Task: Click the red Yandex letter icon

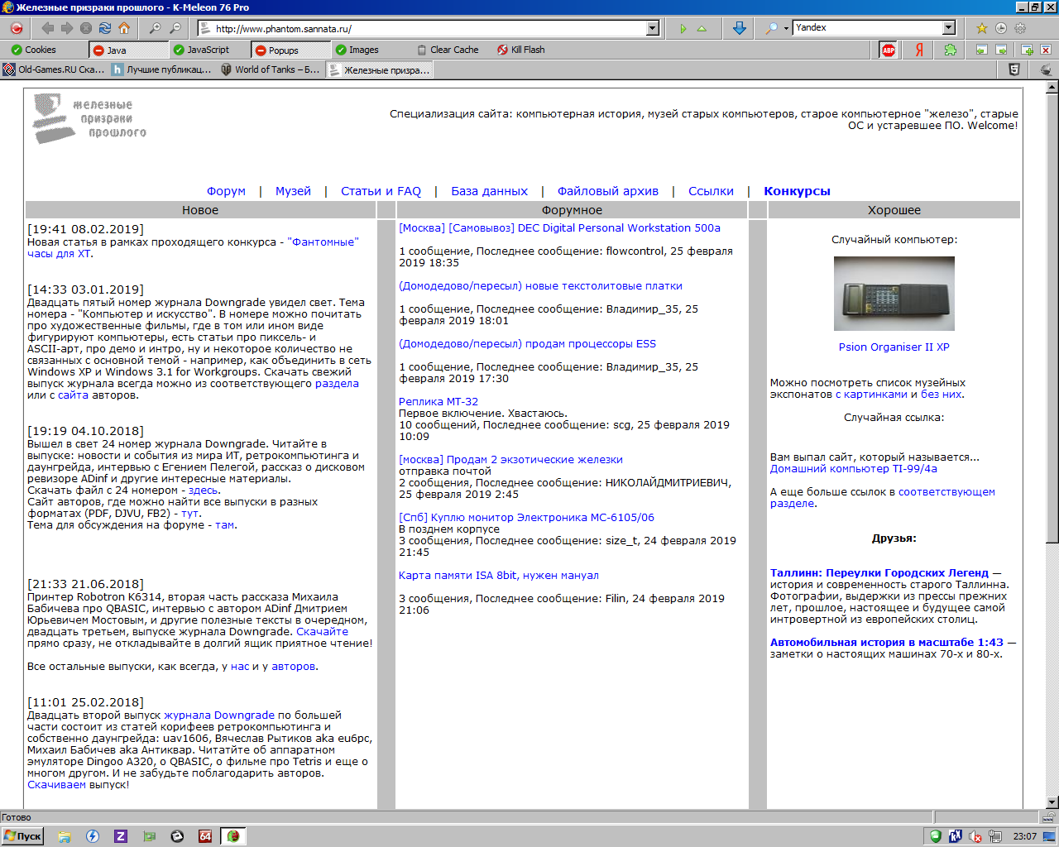Action: point(919,50)
